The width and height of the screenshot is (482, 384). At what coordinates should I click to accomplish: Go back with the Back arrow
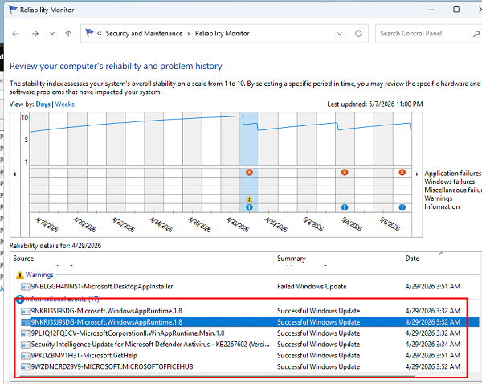(16, 34)
